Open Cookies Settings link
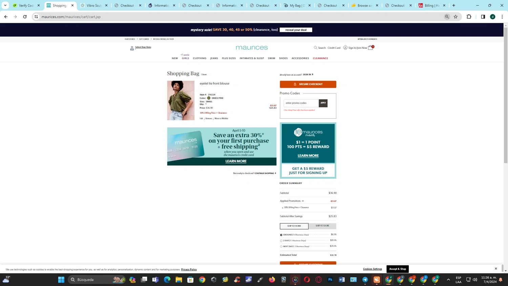508x286 pixels. click(373, 269)
